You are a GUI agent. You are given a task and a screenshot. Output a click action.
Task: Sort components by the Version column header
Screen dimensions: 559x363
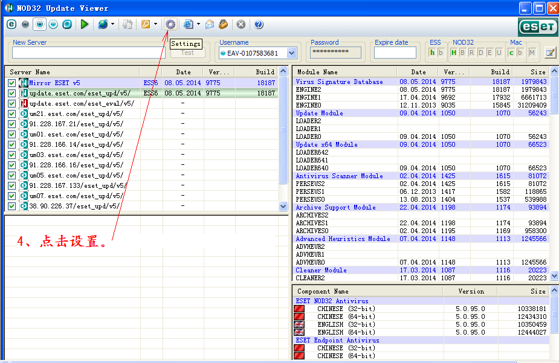coord(471,291)
